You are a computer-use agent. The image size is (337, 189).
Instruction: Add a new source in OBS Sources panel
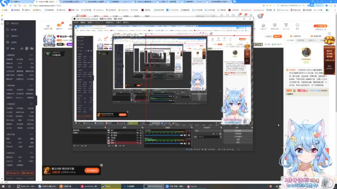(109, 146)
